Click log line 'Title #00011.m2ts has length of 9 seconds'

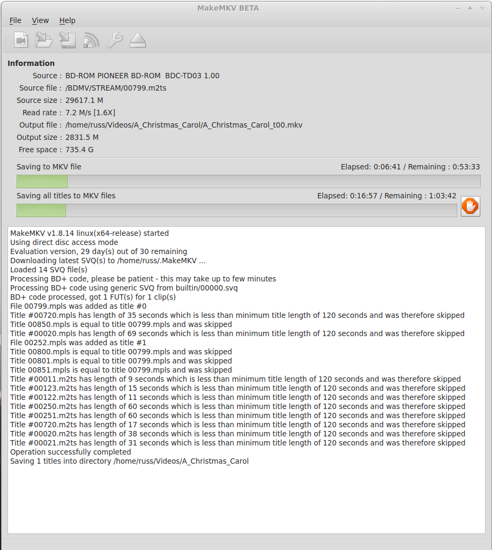pyautogui.click(x=235, y=379)
